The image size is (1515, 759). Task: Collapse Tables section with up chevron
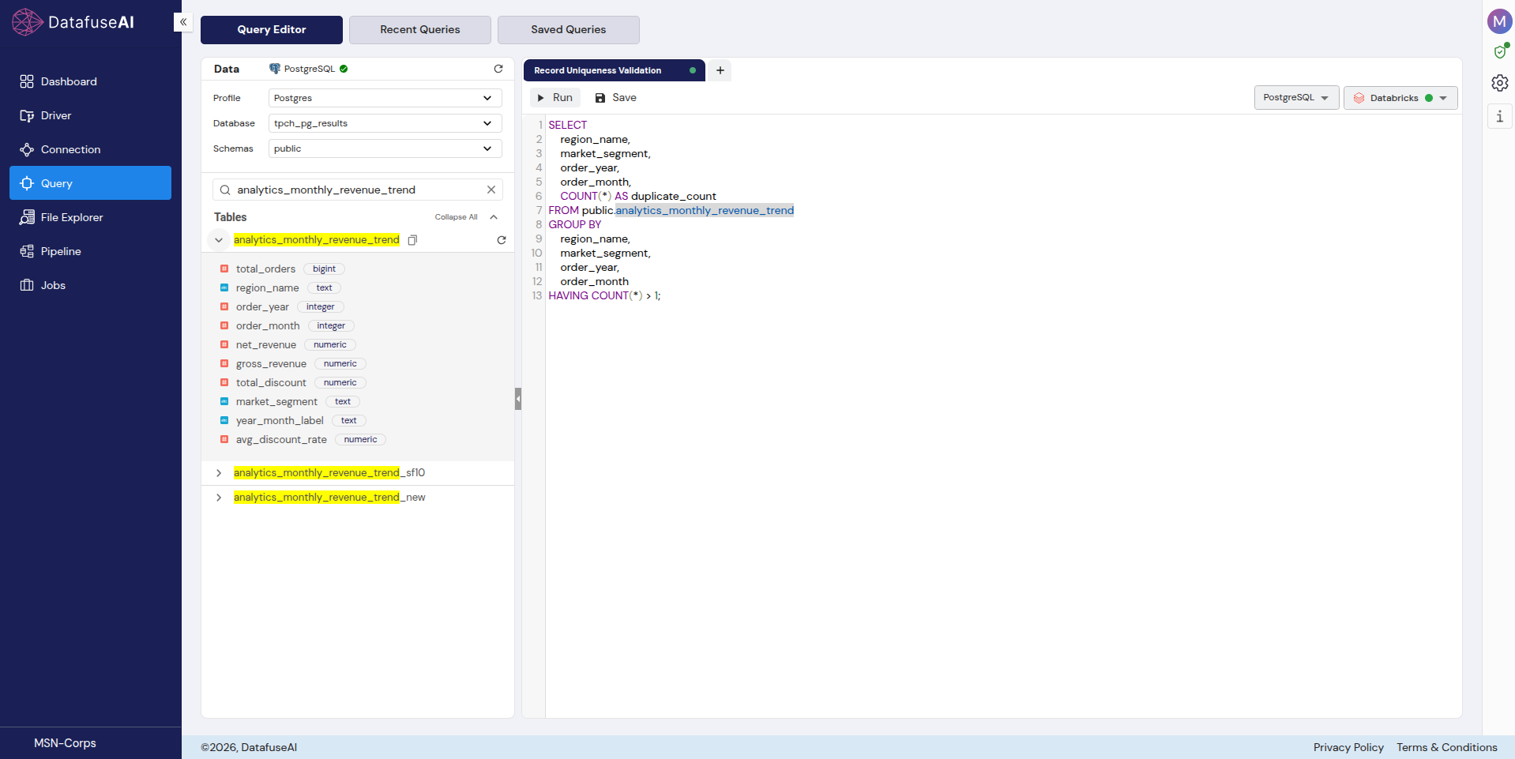[x=494, y=217]
